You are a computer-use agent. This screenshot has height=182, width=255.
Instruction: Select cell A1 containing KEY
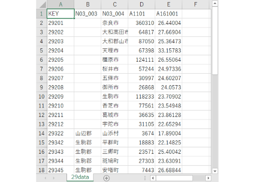[60, 14]
